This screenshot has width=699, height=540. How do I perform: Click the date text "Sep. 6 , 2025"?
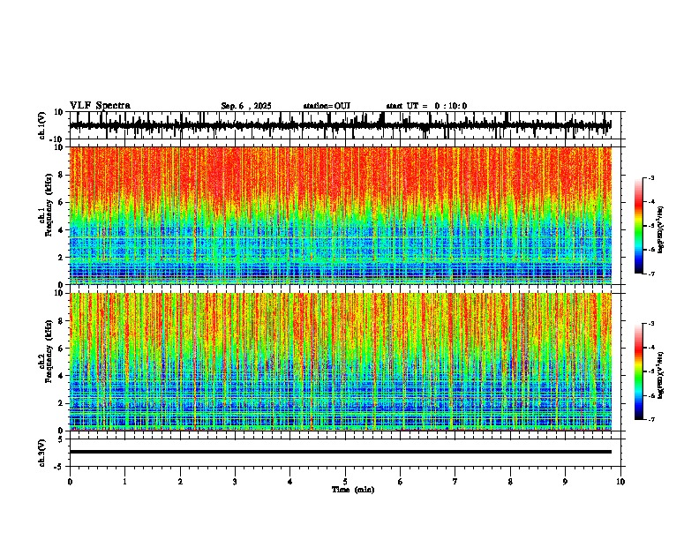tap(246, 106)
